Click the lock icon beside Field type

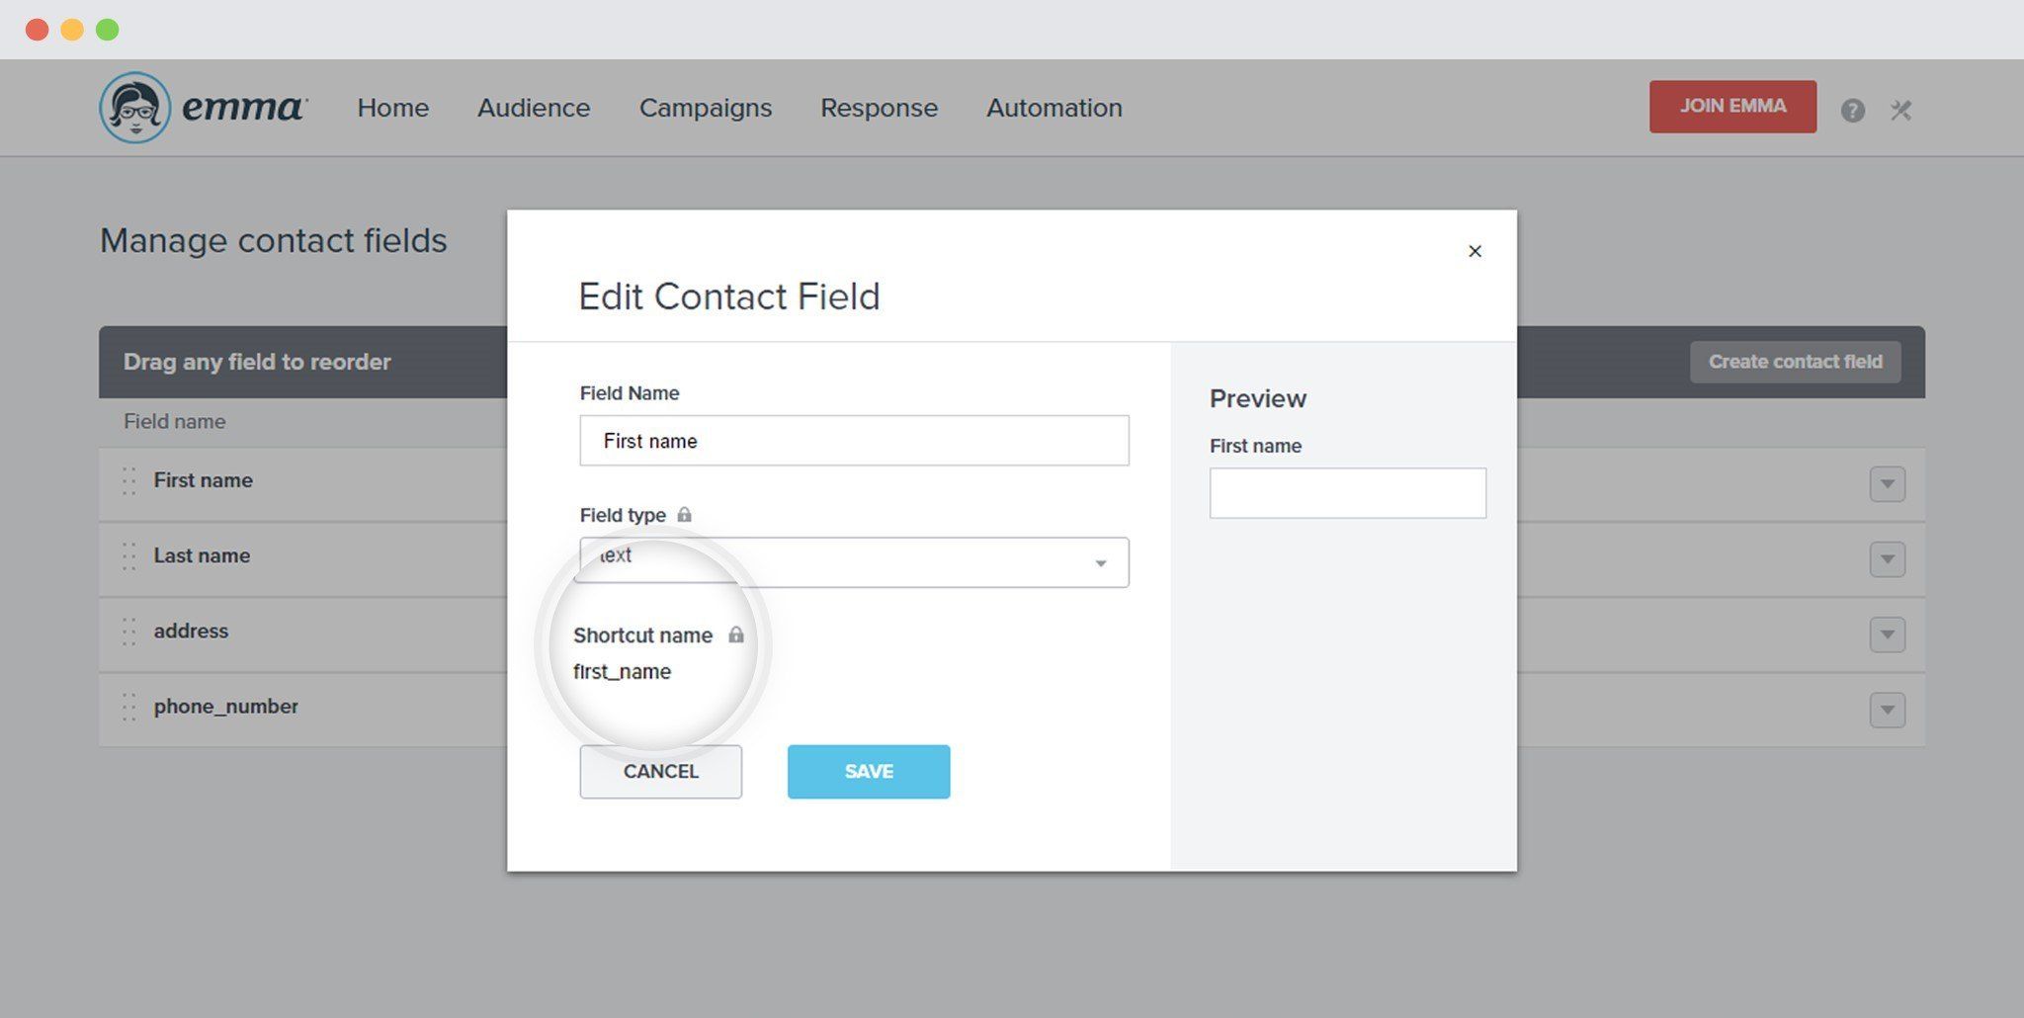pyautogui.click(x=684, y=515)
